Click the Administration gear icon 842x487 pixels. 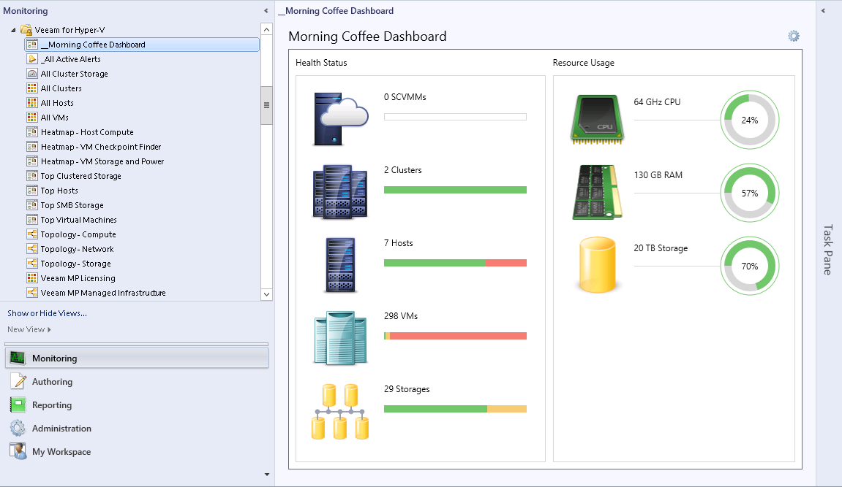click(18, 428)
